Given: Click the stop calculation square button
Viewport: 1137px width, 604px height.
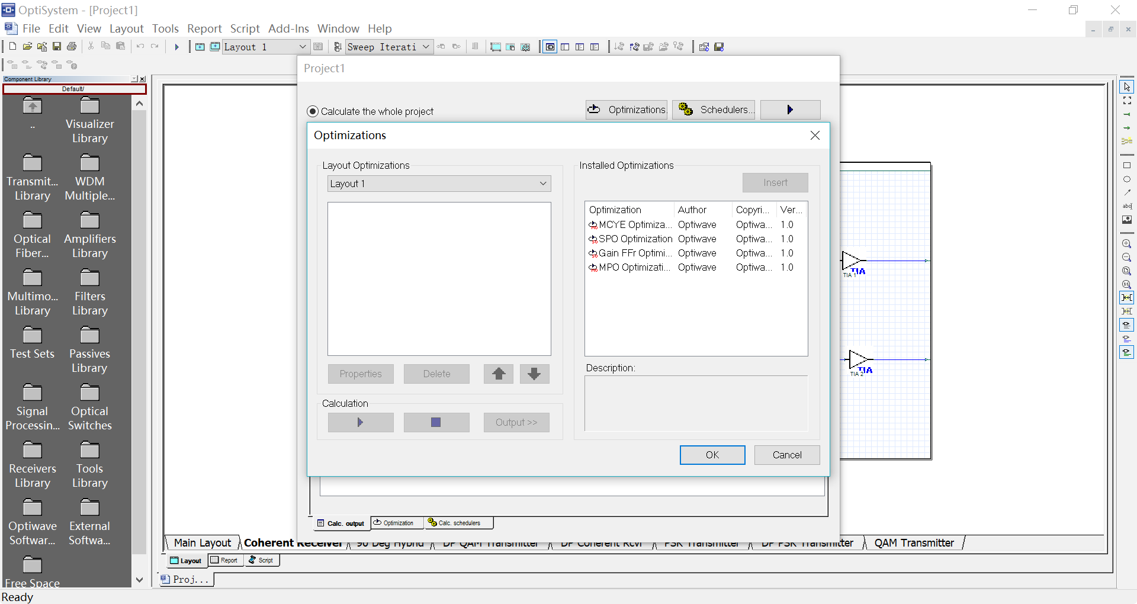Looking at the screenshot, I should coord(436,422).
